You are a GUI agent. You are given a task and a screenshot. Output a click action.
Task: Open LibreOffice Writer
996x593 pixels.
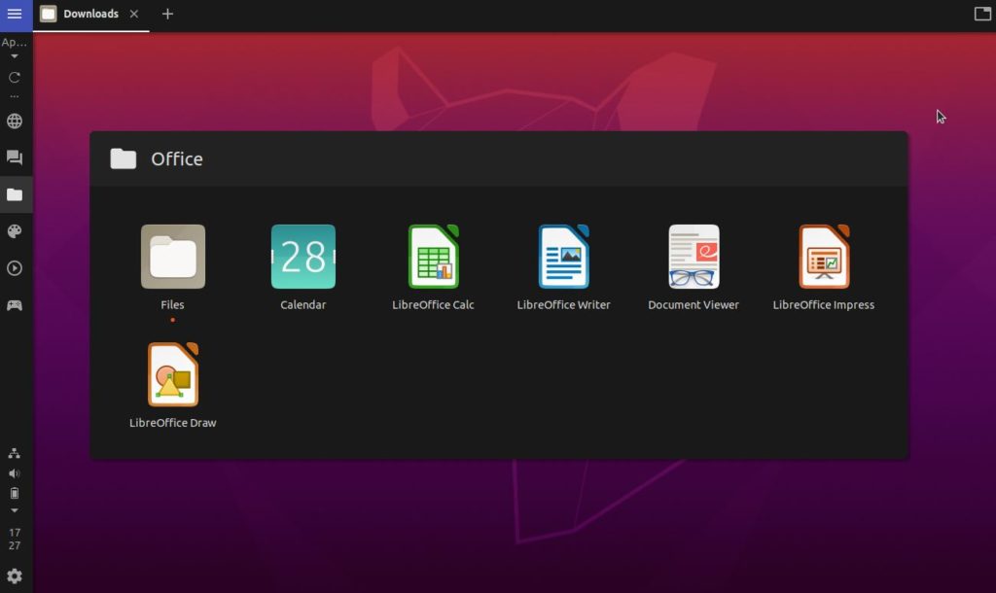point(563,257)
